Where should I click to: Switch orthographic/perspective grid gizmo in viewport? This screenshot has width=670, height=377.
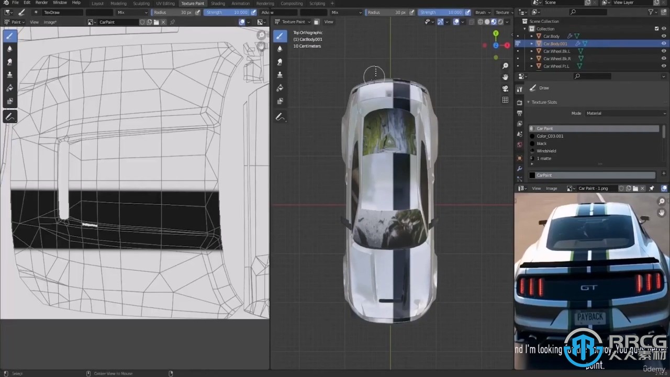coord(505,100)
